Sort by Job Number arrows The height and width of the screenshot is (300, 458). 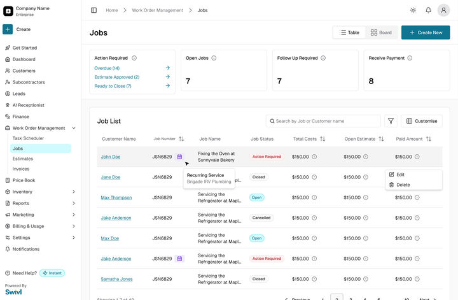pyautogui.click(x=181, y=139)
